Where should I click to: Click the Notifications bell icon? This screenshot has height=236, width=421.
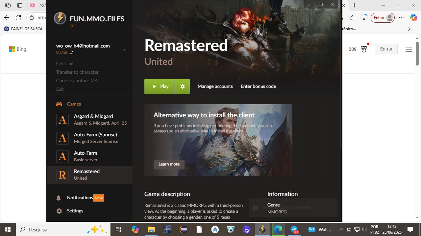point(59,198)
